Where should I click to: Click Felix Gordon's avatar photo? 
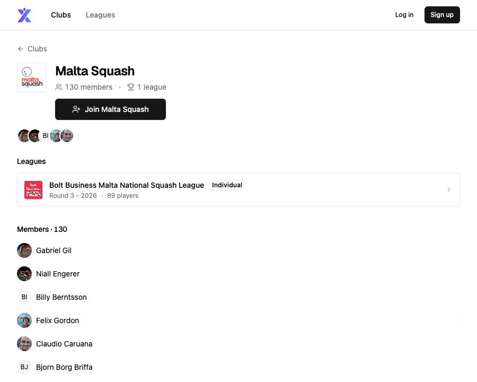pyautogui.click(x=24, y=320)
